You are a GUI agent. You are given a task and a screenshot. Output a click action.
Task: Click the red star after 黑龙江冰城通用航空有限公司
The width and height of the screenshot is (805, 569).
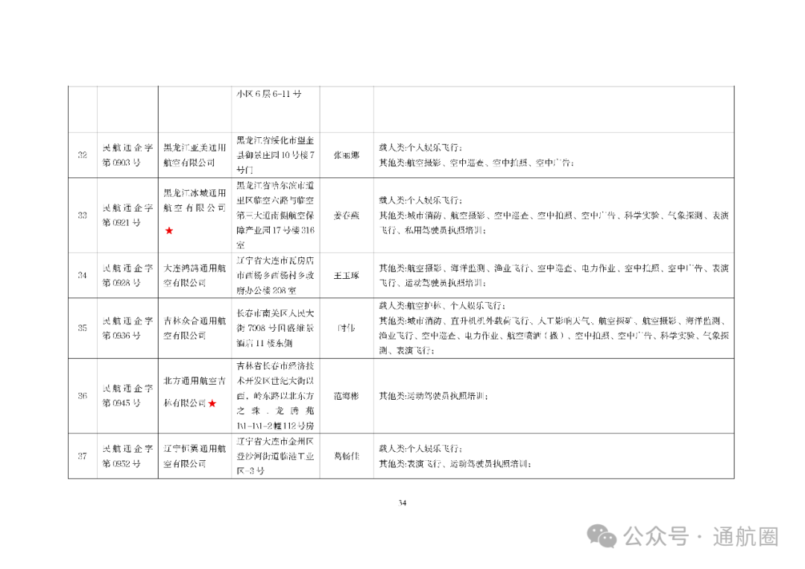(x=169, y=230)
